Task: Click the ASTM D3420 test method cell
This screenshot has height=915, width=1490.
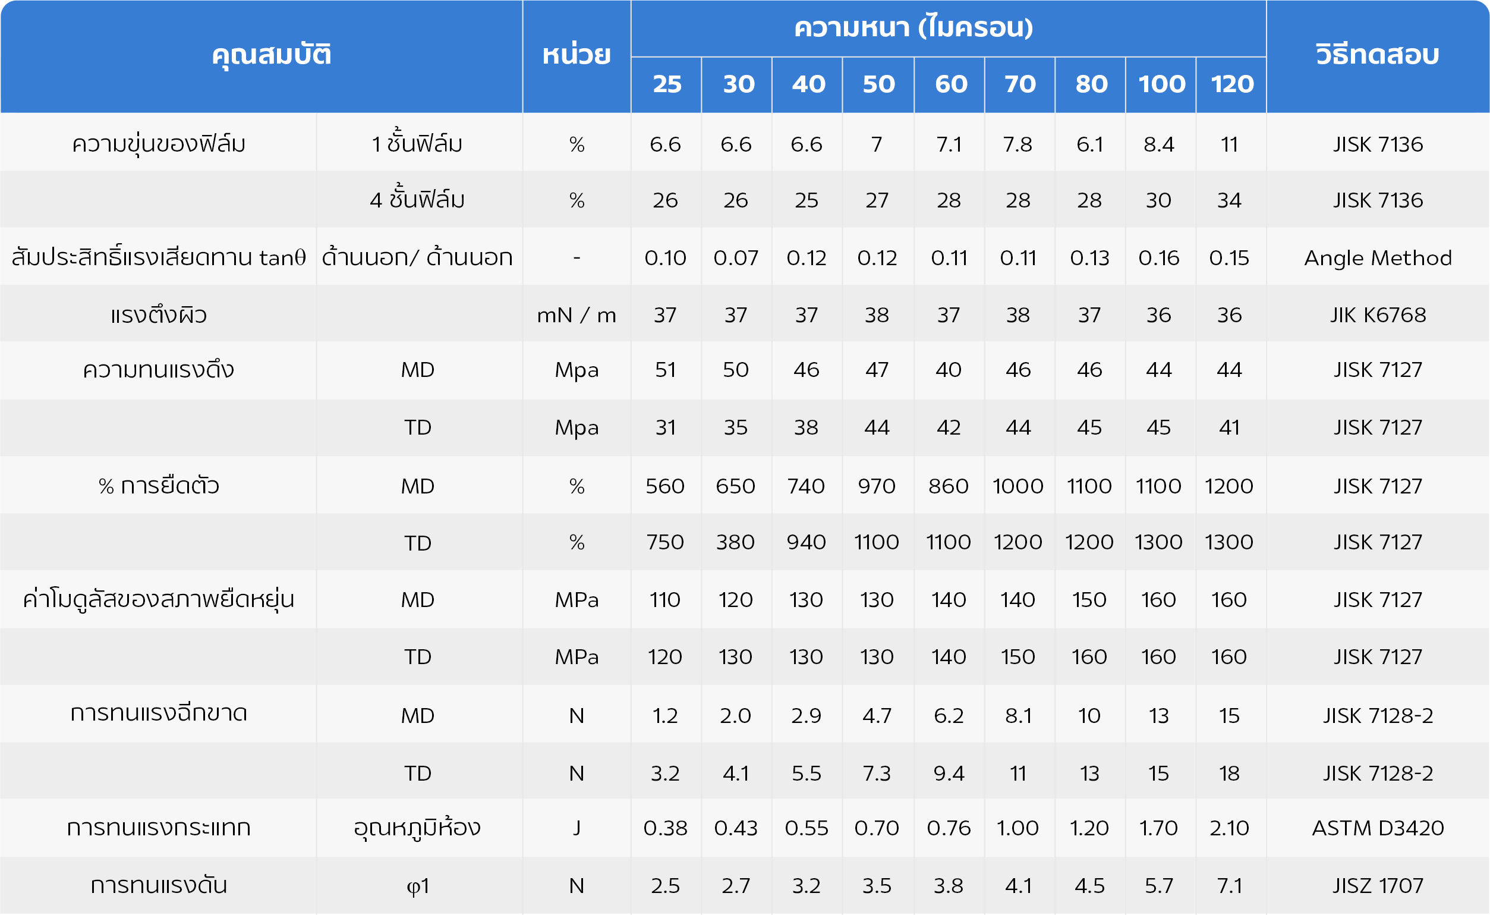Action: pyautogui.click(x=1377, y=827)
